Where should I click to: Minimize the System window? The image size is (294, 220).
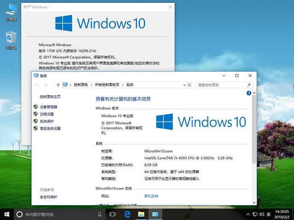tap(224, 76)
